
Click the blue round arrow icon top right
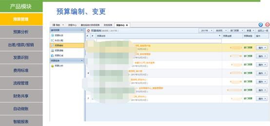tap(261, 25)
